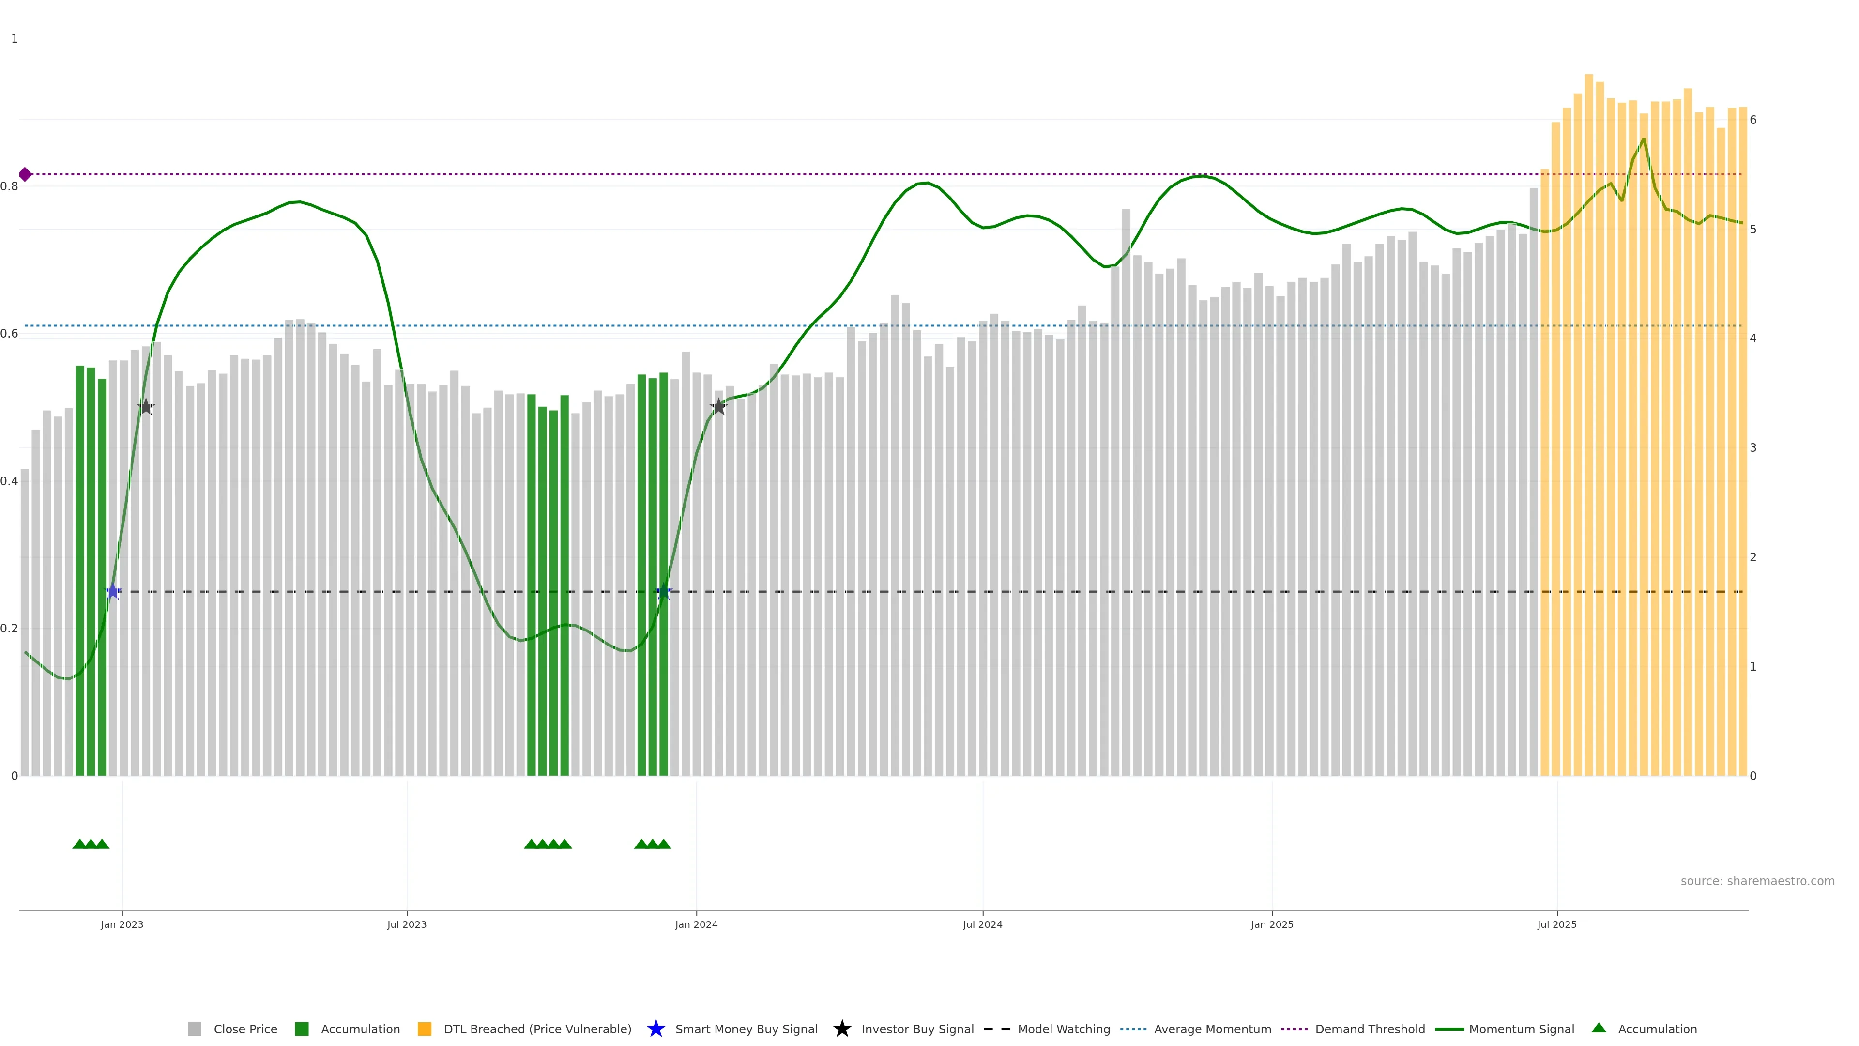Click the orange DTL Breached legend swatch
Viewport: 1859px width, 1046px height.
tap(425, 1029)
